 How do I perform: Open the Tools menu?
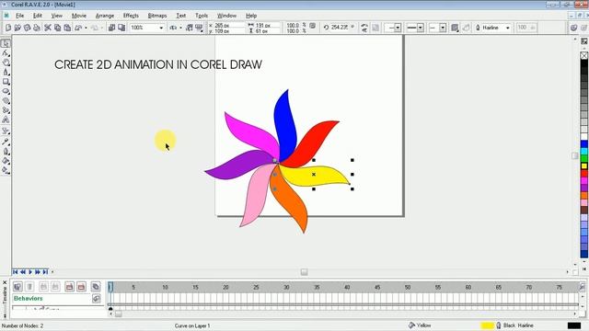pos(202,16)
